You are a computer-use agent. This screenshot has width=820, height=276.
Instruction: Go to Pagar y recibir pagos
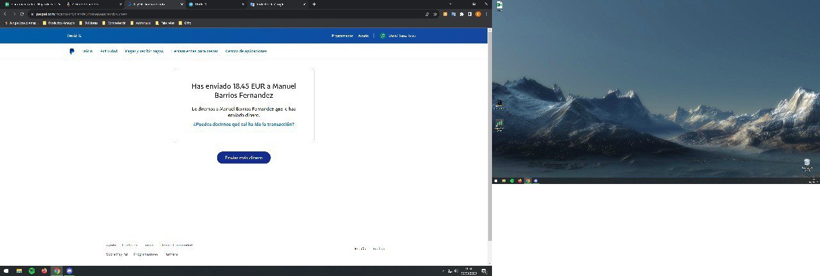tap(144, 51)
